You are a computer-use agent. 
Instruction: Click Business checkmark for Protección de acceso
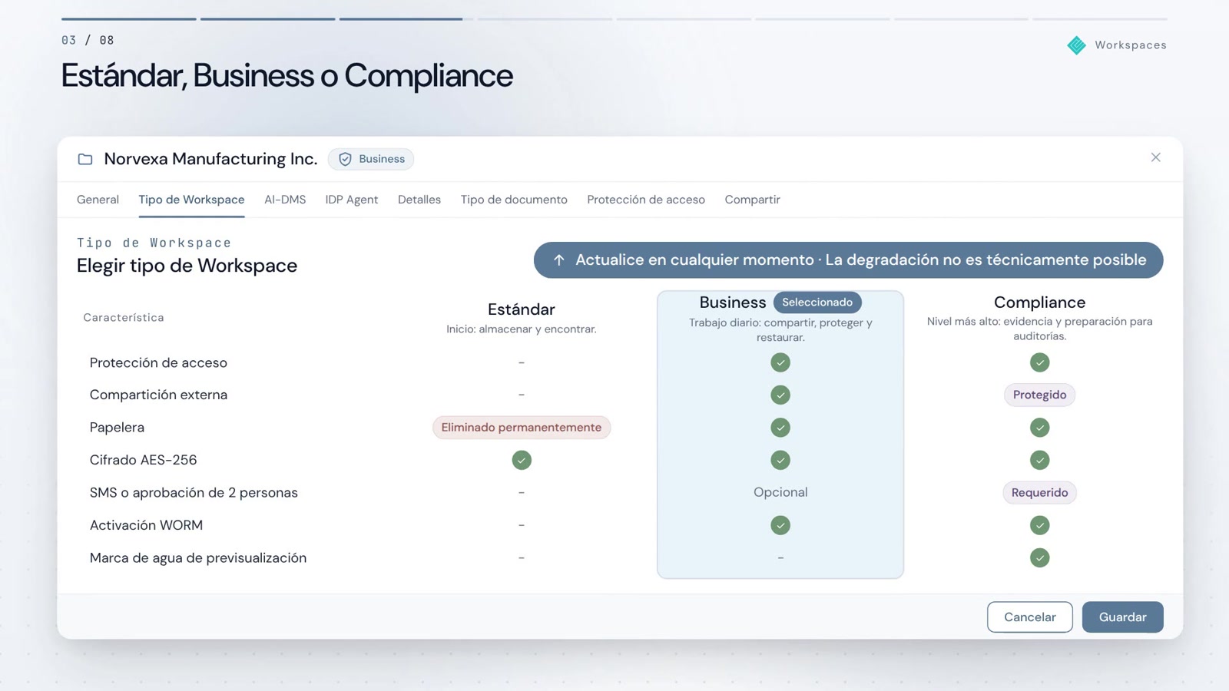pos(780,362)
